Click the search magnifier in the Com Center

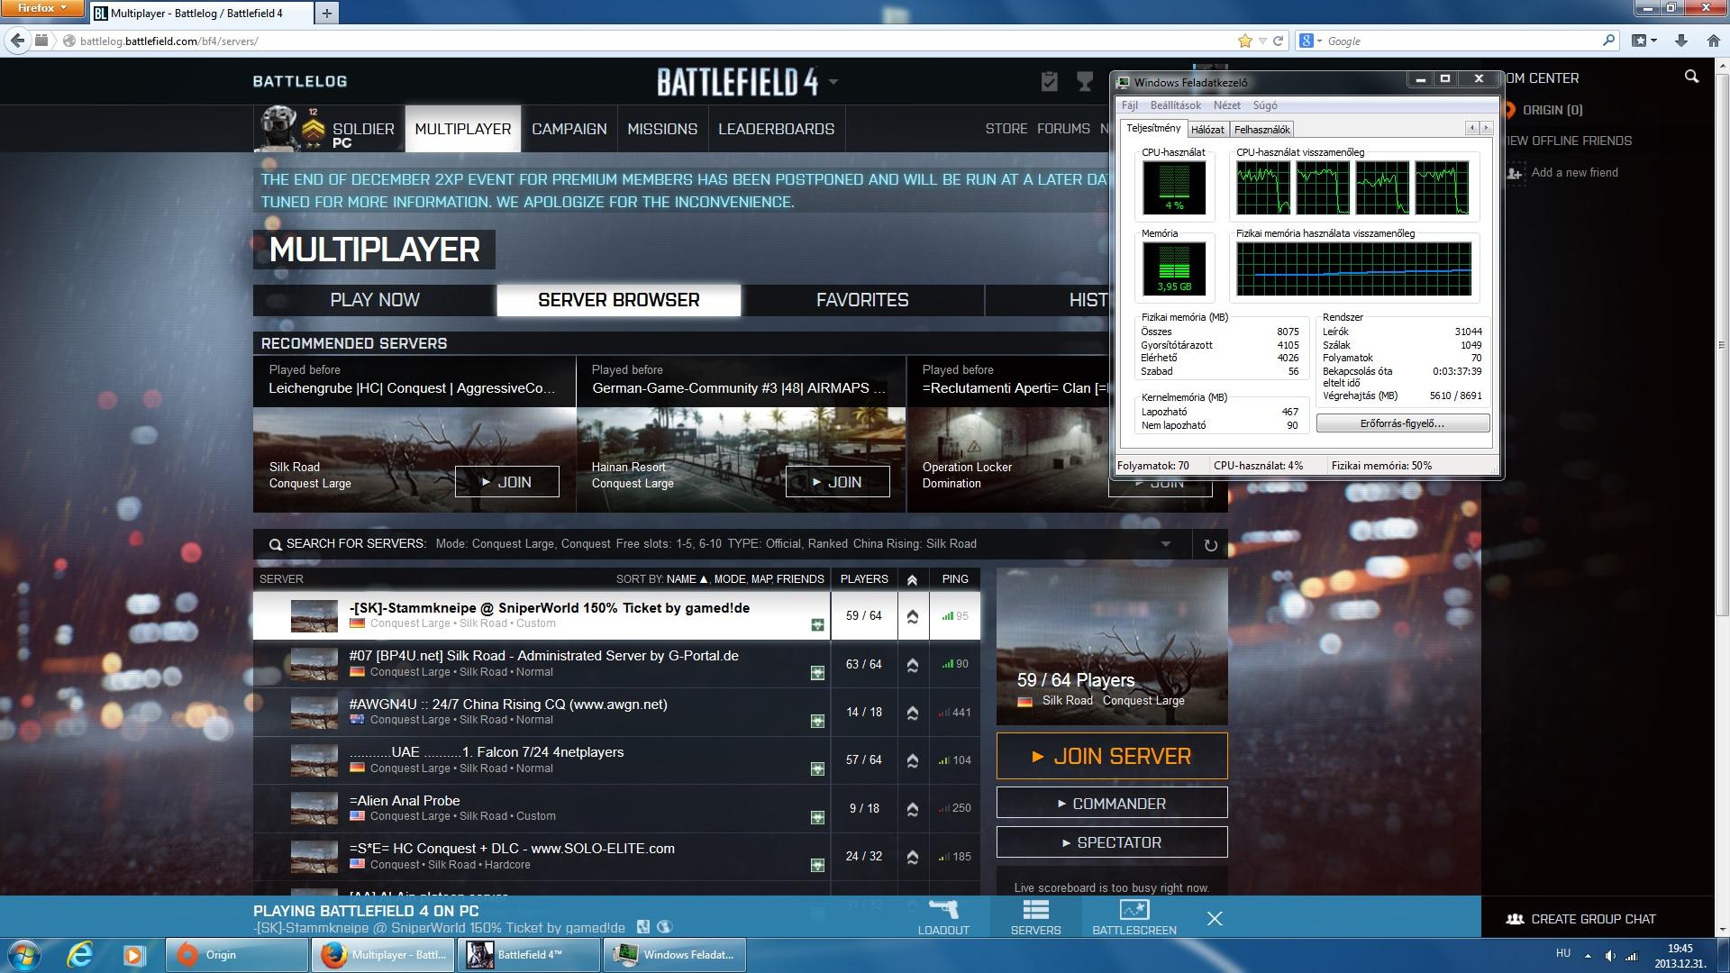coord(1691,77)
